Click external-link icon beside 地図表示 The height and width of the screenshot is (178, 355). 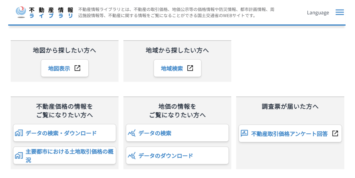77,68
